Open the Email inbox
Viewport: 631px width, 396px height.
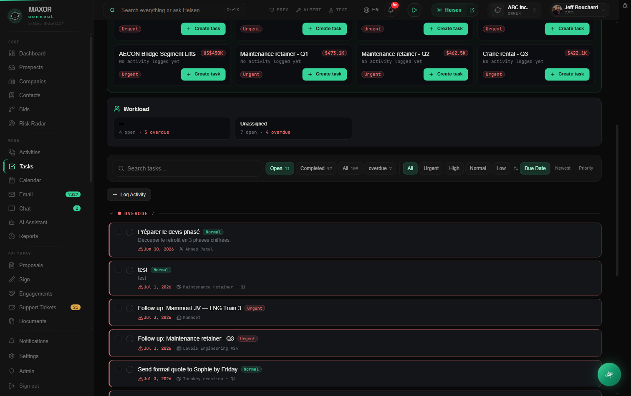[x=26, y=195]
